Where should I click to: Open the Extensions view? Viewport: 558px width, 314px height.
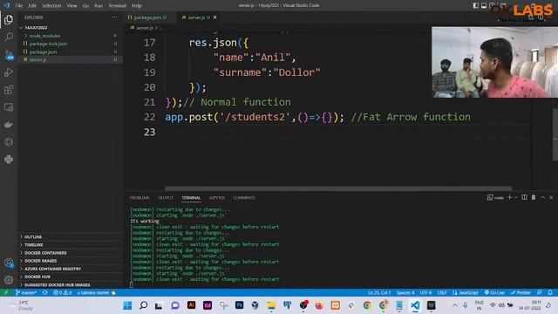point(9,89)
